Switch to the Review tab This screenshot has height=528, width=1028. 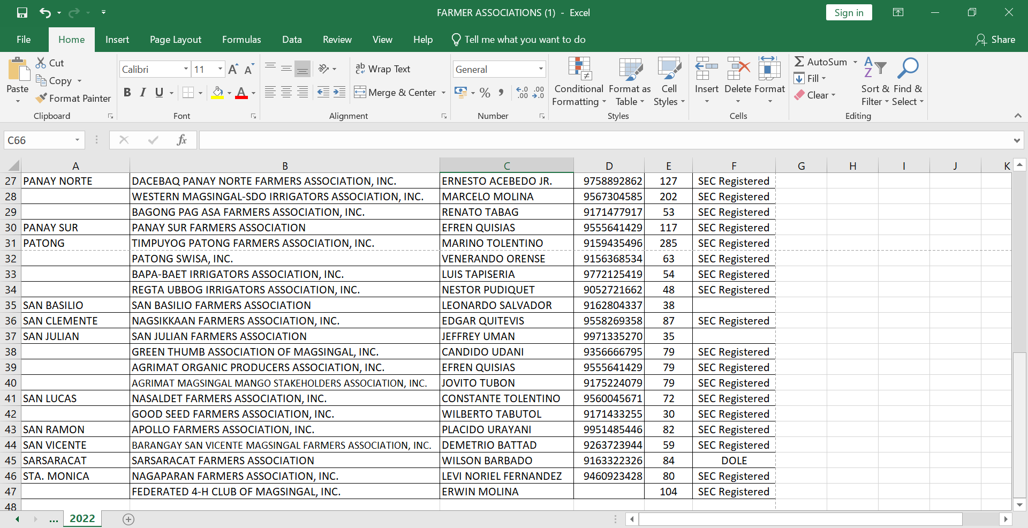[x=337, y=39]
